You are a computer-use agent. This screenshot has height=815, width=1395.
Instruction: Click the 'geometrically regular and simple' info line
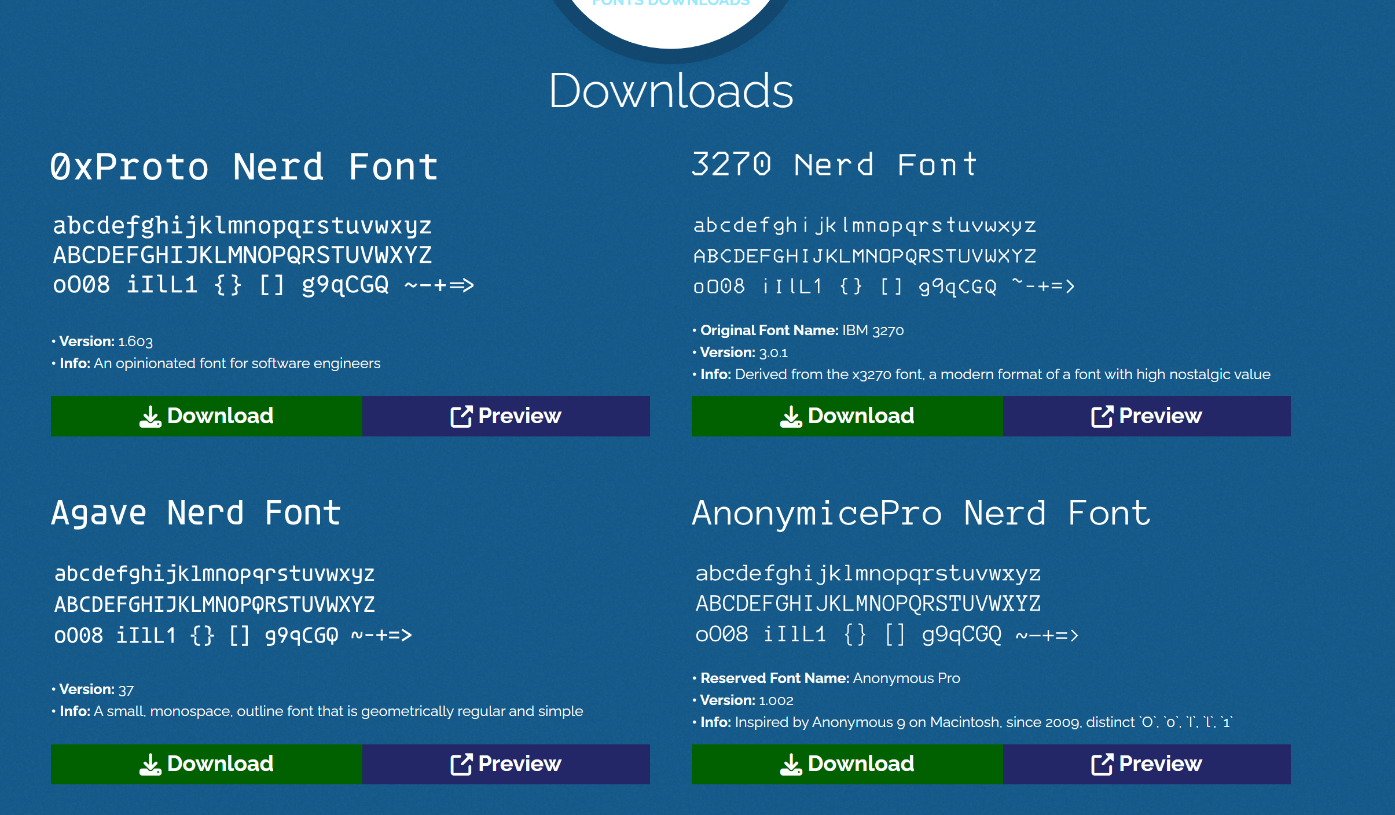tap(317, 711)
